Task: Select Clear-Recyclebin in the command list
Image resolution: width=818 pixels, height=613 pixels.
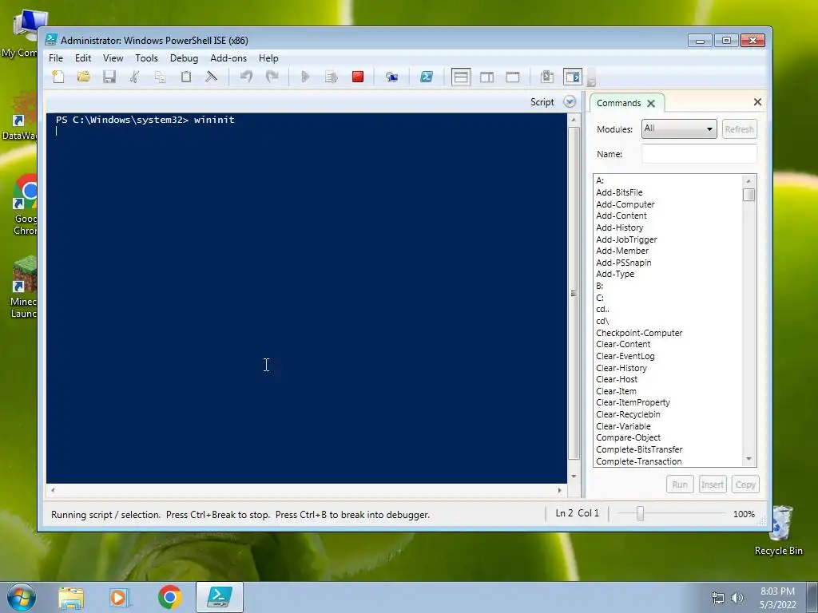Action: click(x=628, y=414)
